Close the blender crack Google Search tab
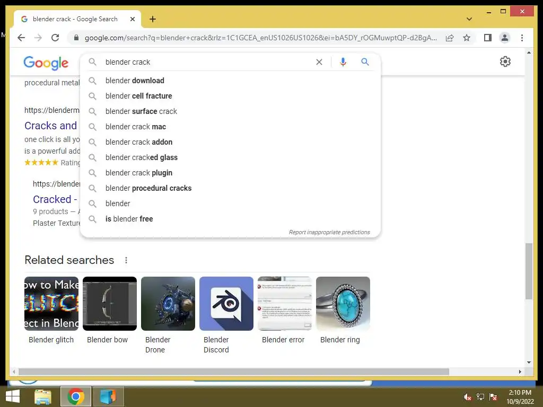This screenshot has width=543, height=407. click(132, 19)
